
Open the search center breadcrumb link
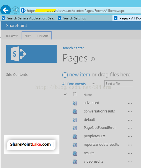point(73,48)
